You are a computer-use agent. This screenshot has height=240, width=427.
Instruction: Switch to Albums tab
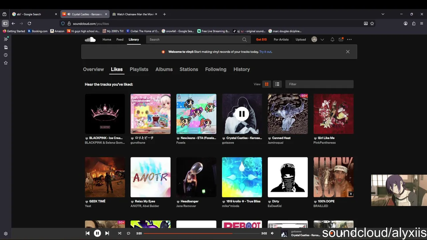click(164, 69)
